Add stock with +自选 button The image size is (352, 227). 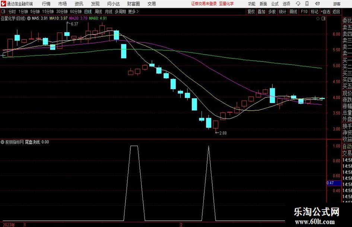pos(326,12)
